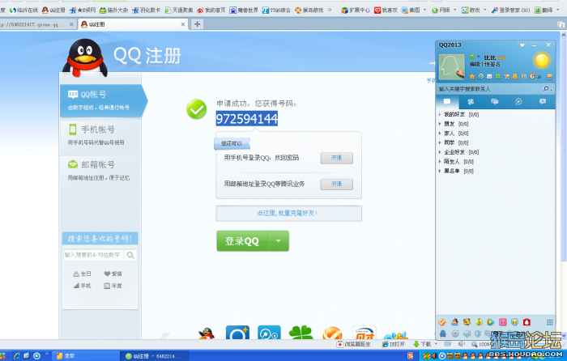The image size is (567, 361).
Task: Click IE打开 in the status bar
Action: [x=394, y=344]
